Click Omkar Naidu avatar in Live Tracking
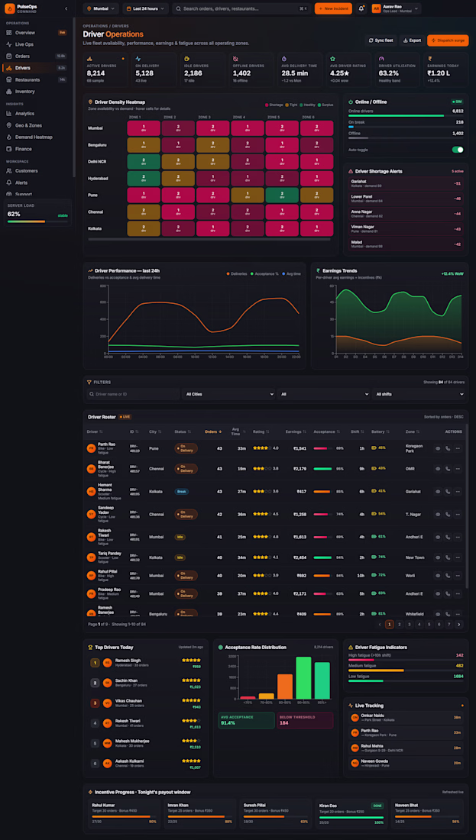 [355, 718]
